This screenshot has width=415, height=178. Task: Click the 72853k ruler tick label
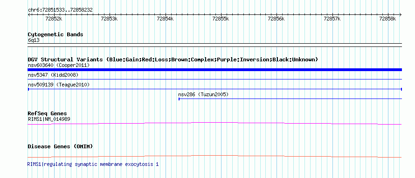coord(109,19)
